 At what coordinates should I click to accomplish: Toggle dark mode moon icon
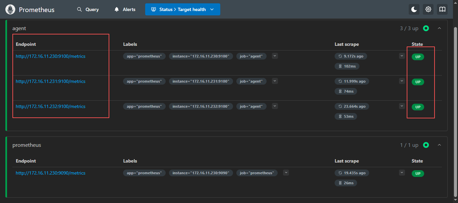point(414,9)
